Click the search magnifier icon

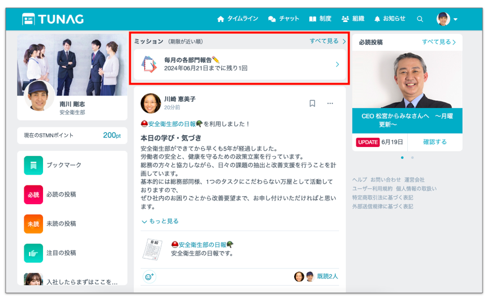coord(420,19)
